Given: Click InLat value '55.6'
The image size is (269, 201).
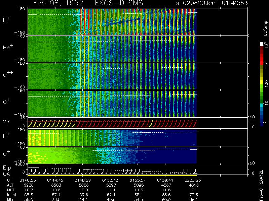Looking at the screenshot, I should [29, 195].
